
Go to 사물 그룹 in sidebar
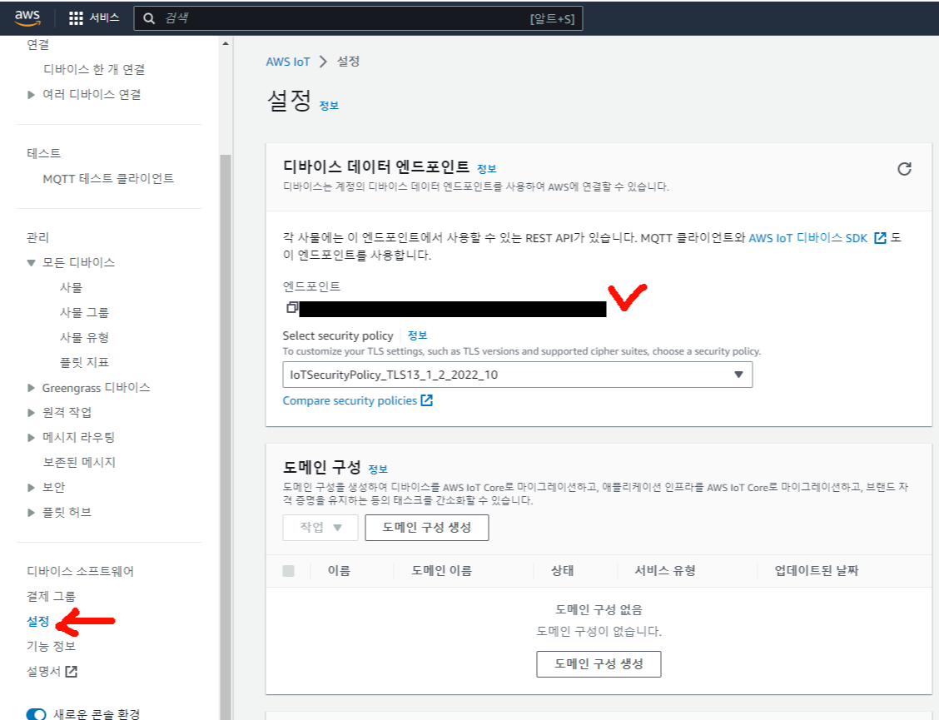pos(84,313)
